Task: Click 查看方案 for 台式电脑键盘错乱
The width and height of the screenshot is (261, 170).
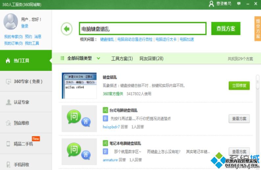Action: coord(239,119)
